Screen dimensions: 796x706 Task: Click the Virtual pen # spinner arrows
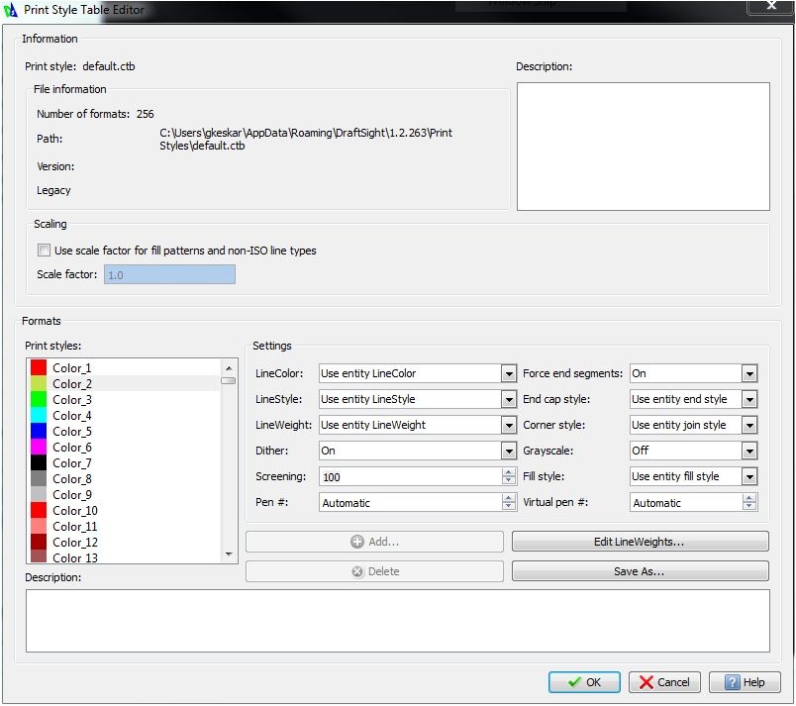(749, 502)
